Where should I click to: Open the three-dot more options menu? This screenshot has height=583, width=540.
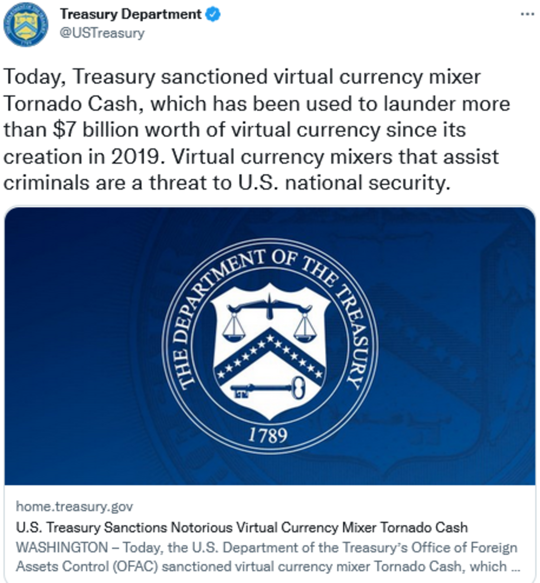coord(527,14)
